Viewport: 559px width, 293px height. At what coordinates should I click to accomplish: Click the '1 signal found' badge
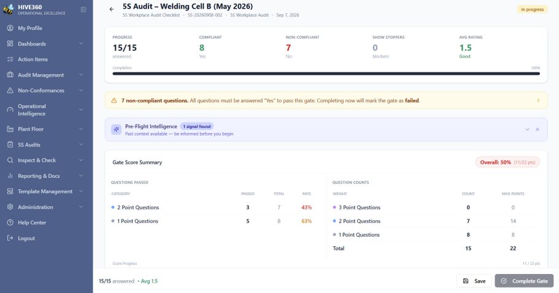point(197,126)
